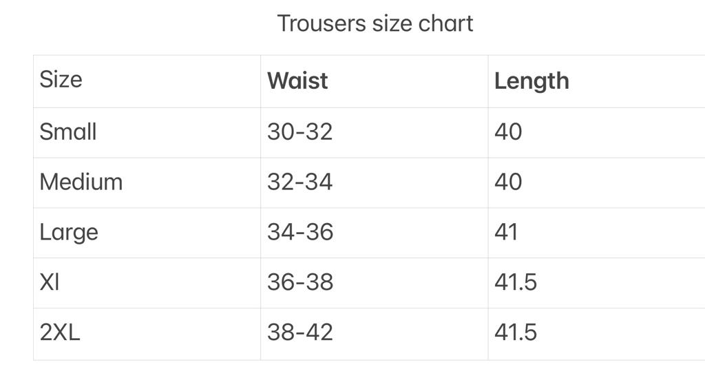Click the "Xl" size cell
The width and height of the screenshot is (705, 378).
click(x=50, y=282)
